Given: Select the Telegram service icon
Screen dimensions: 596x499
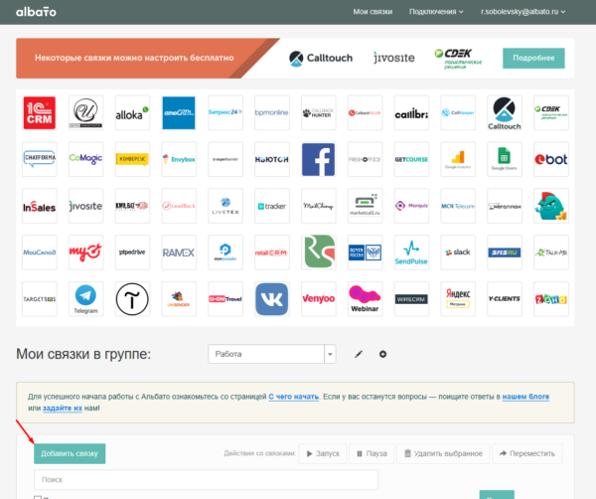Looking at the screenshot, I should pos(85,299).
